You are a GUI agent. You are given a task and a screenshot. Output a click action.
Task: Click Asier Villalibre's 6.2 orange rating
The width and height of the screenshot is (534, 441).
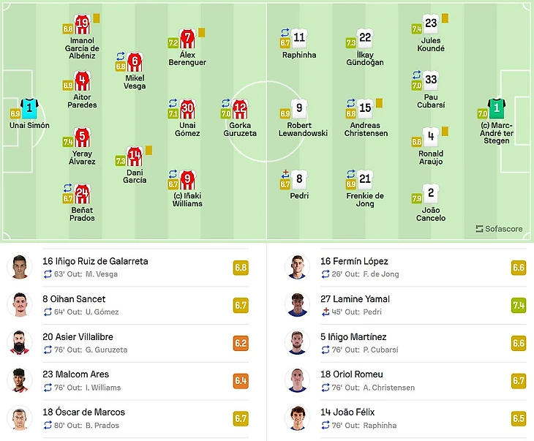(x=241, y=343)
